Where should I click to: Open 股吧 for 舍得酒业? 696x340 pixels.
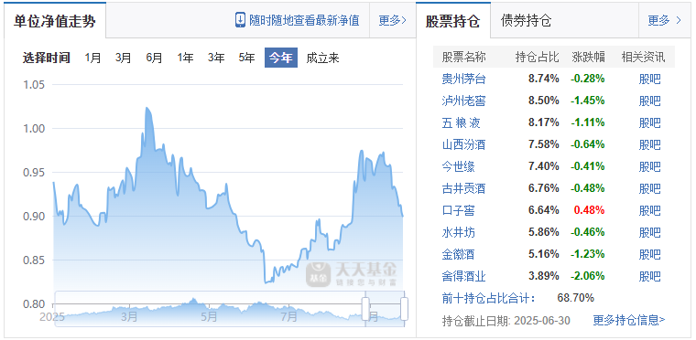[650, 276]
